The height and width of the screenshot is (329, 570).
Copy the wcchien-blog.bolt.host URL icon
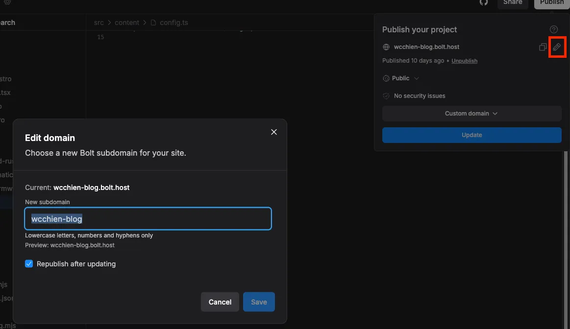[543, 47]
